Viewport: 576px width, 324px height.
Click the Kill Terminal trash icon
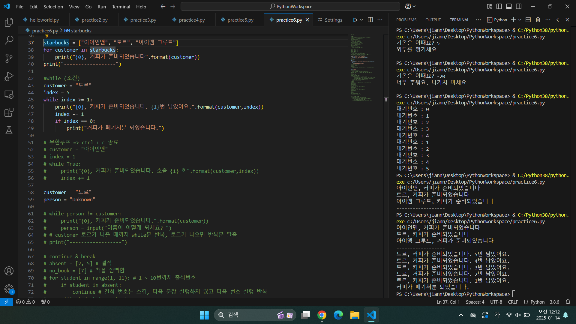click(538, 20)
